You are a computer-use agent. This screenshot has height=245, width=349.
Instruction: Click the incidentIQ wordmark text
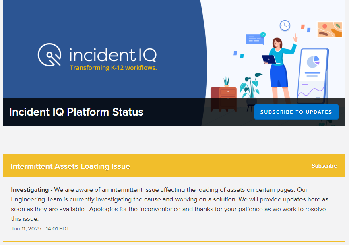coord(113,55)
